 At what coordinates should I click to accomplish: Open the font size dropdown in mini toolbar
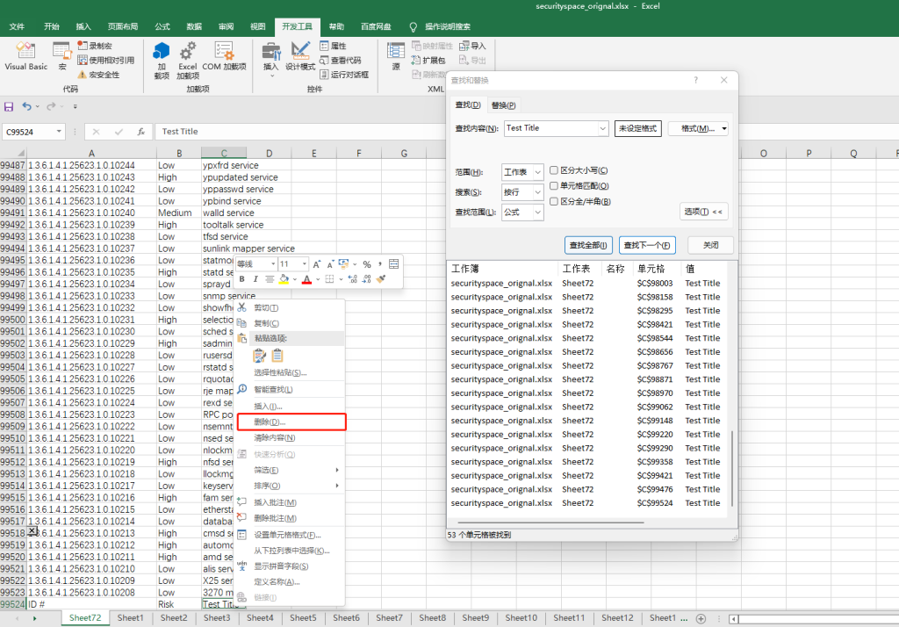click(305, 264)
